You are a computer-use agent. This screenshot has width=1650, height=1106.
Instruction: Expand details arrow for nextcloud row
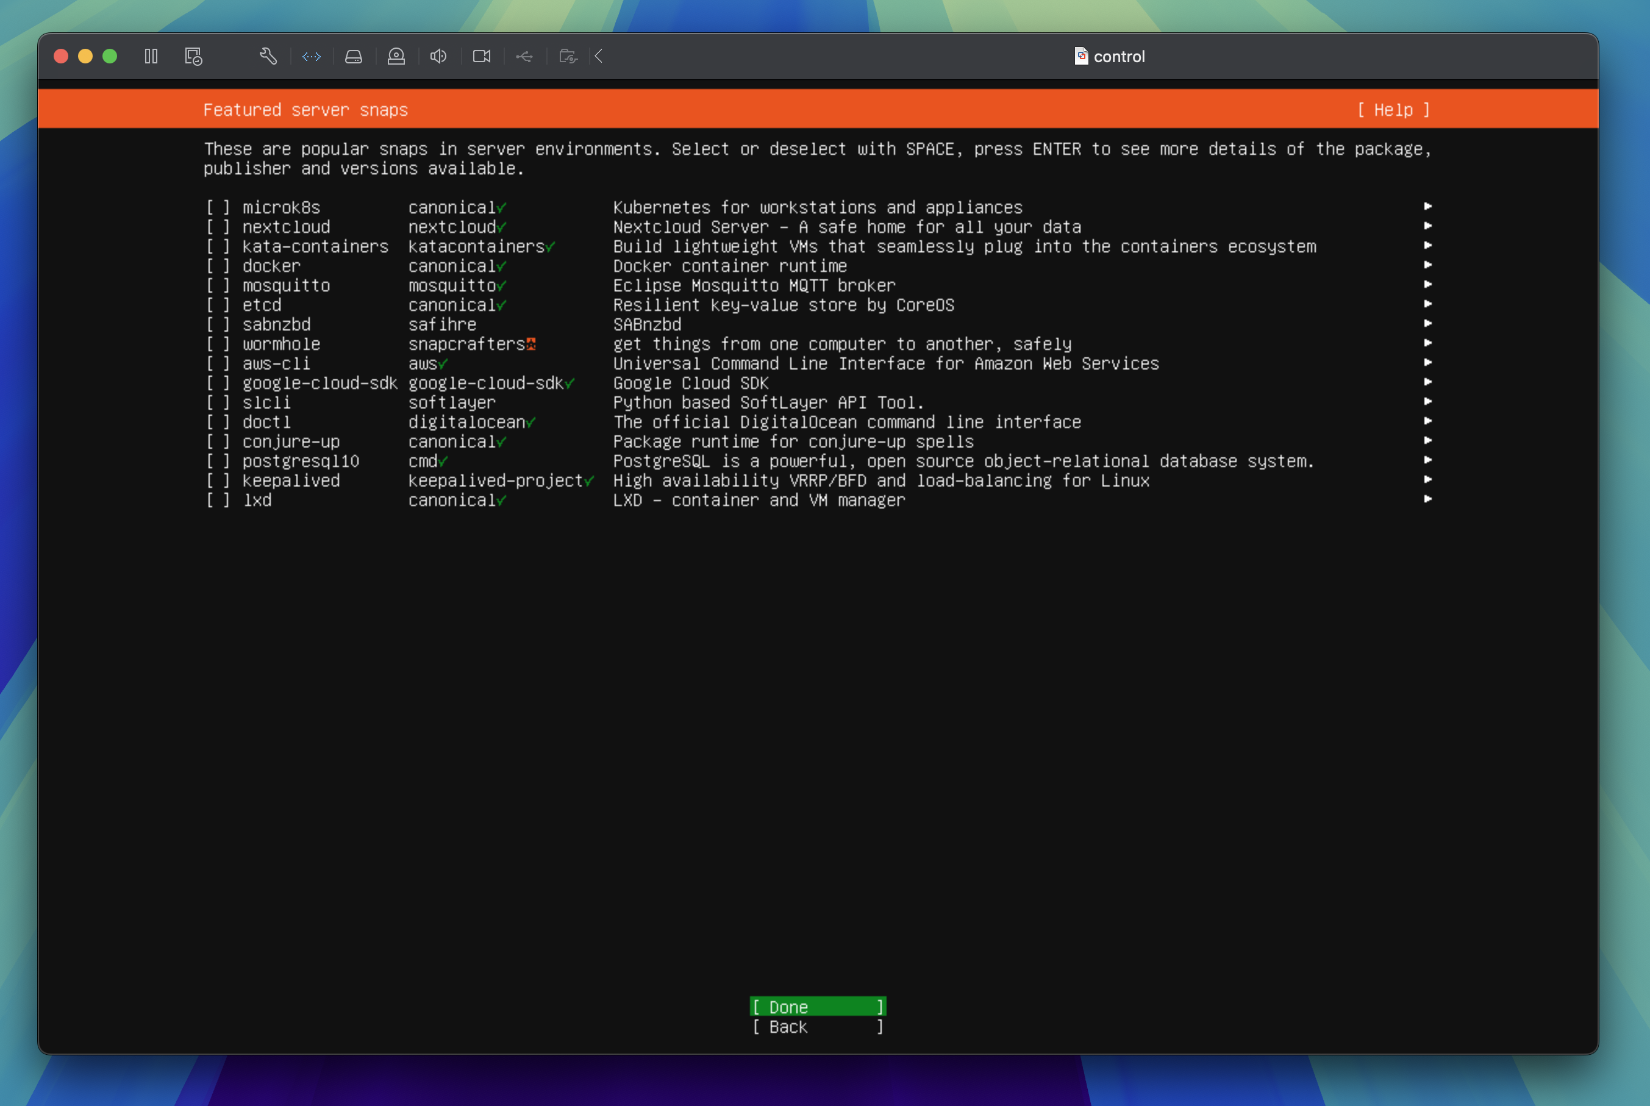(x=1427, y=226)
